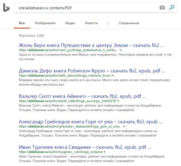Expand dropdown arrow next to kniga_gore_ot_uma URL
The width and height of the screenshot is (181, 166).
click(x=124, y=126)
